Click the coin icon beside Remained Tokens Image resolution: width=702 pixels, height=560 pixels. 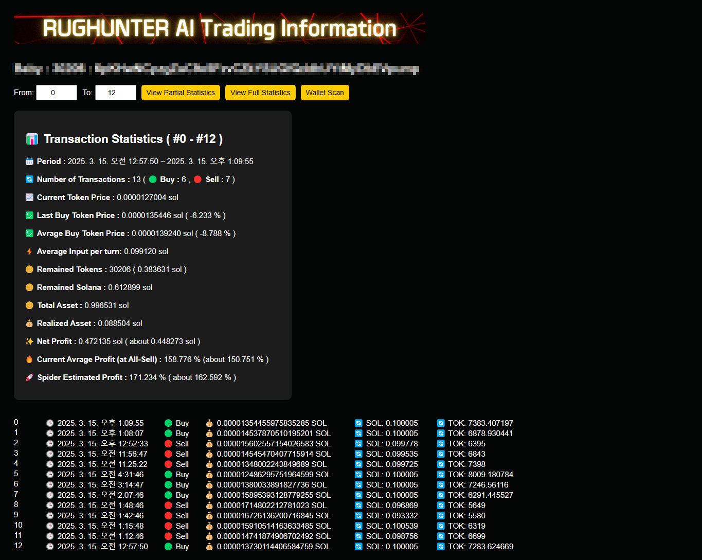29,269
